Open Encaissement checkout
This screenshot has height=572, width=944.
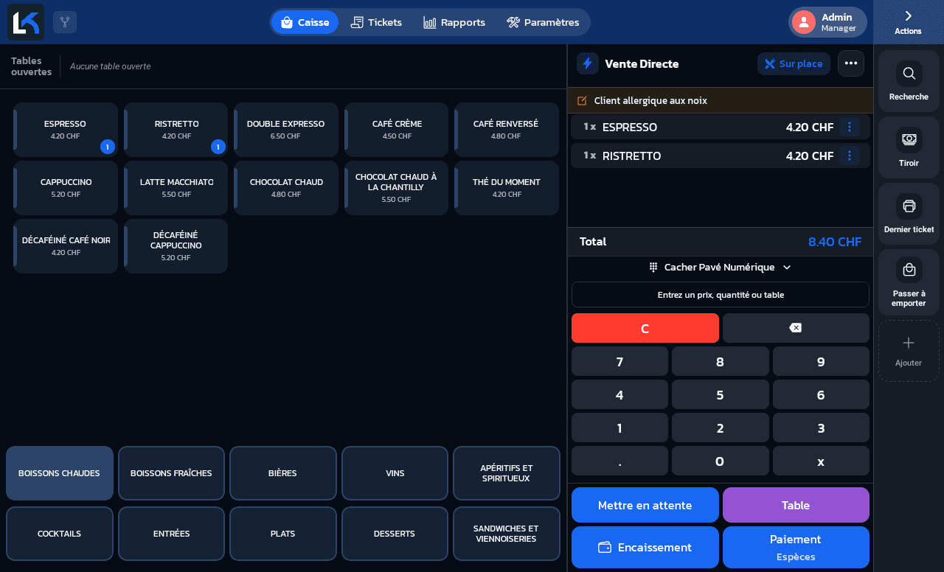(645, 547)
